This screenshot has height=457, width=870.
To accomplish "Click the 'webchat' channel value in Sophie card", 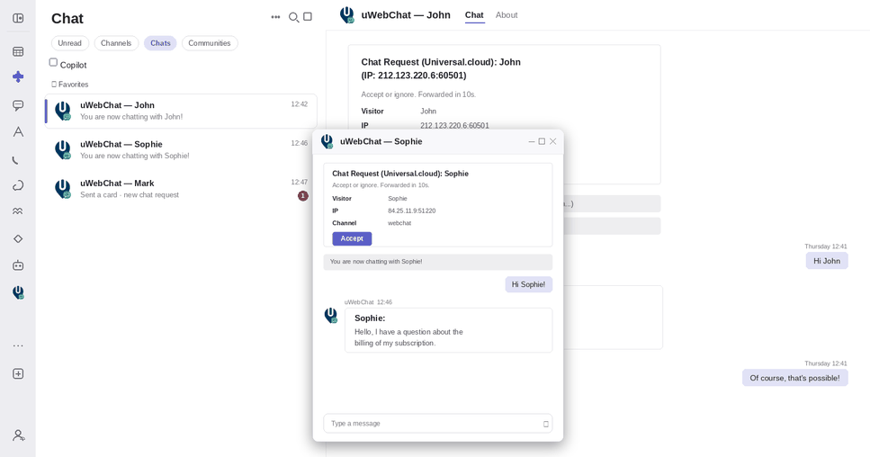I will pos(399,223).
